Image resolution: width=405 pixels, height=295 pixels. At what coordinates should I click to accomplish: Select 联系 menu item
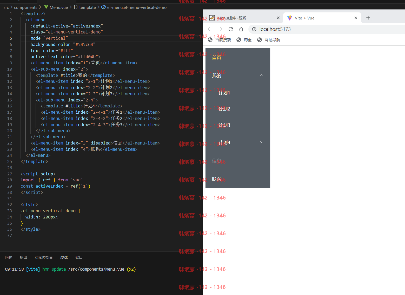(238, 179)
